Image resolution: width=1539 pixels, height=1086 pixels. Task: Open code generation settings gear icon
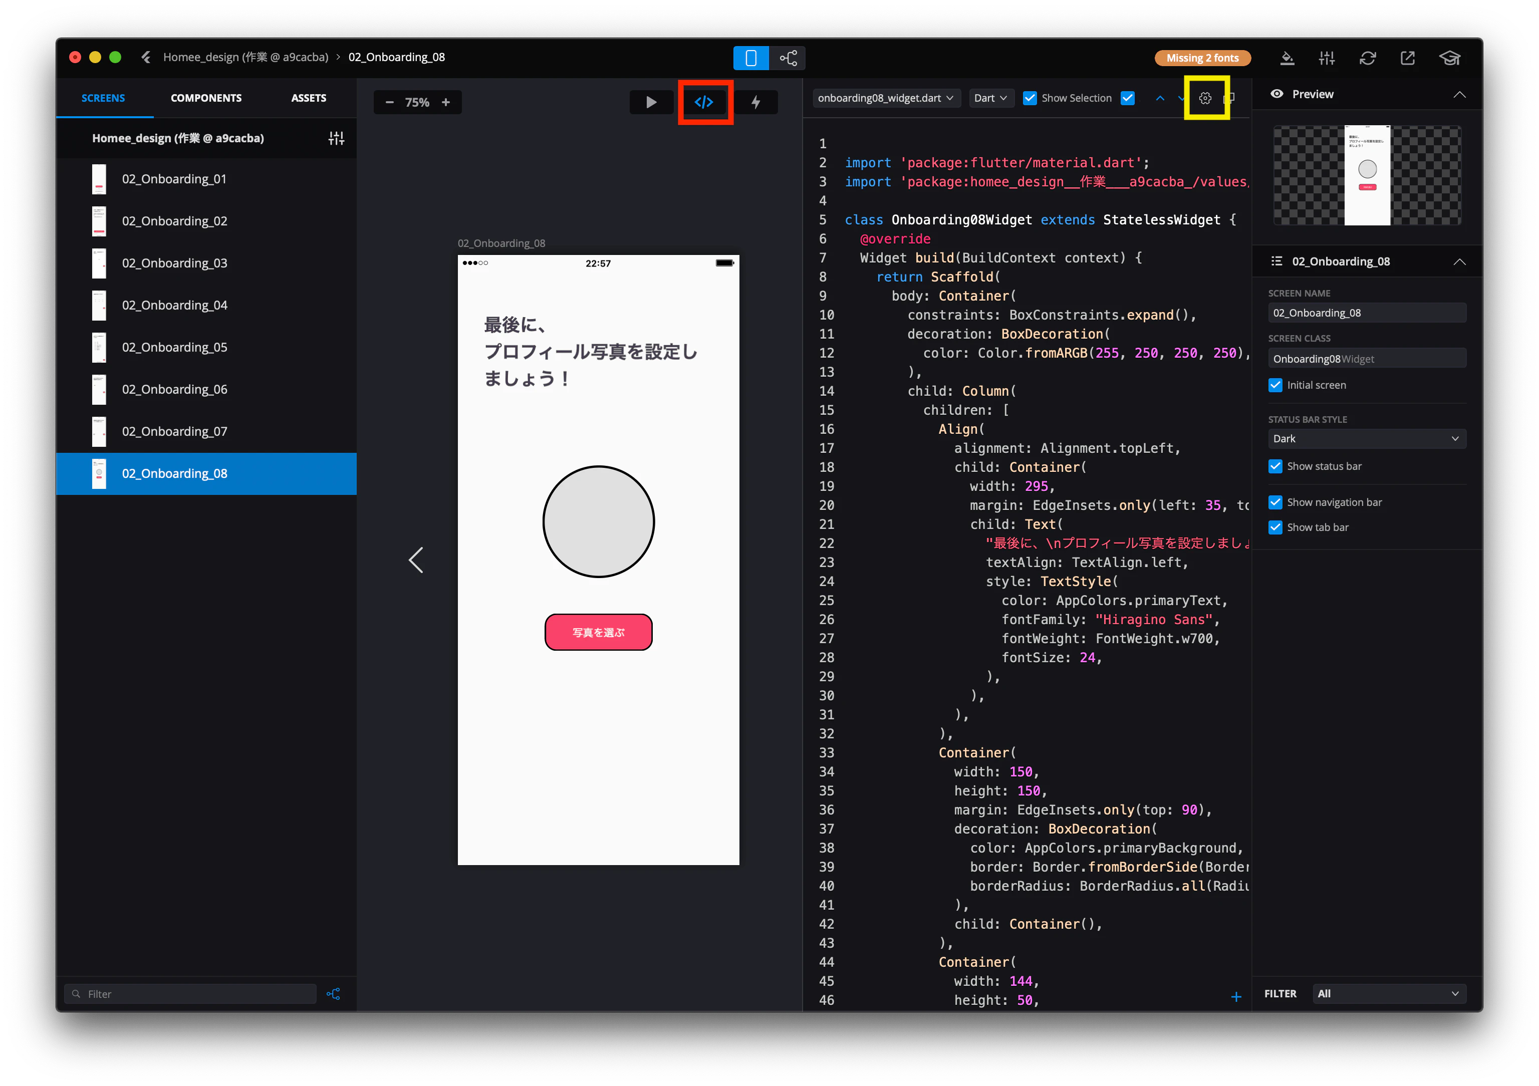click(1205, 99)
